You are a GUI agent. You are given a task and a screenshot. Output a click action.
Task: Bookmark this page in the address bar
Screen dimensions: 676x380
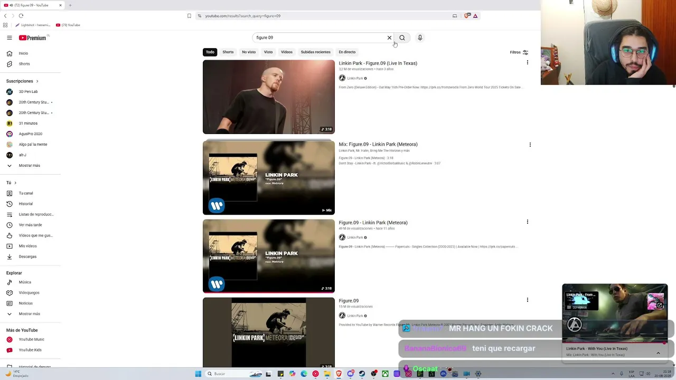click(x=189, y=16)
